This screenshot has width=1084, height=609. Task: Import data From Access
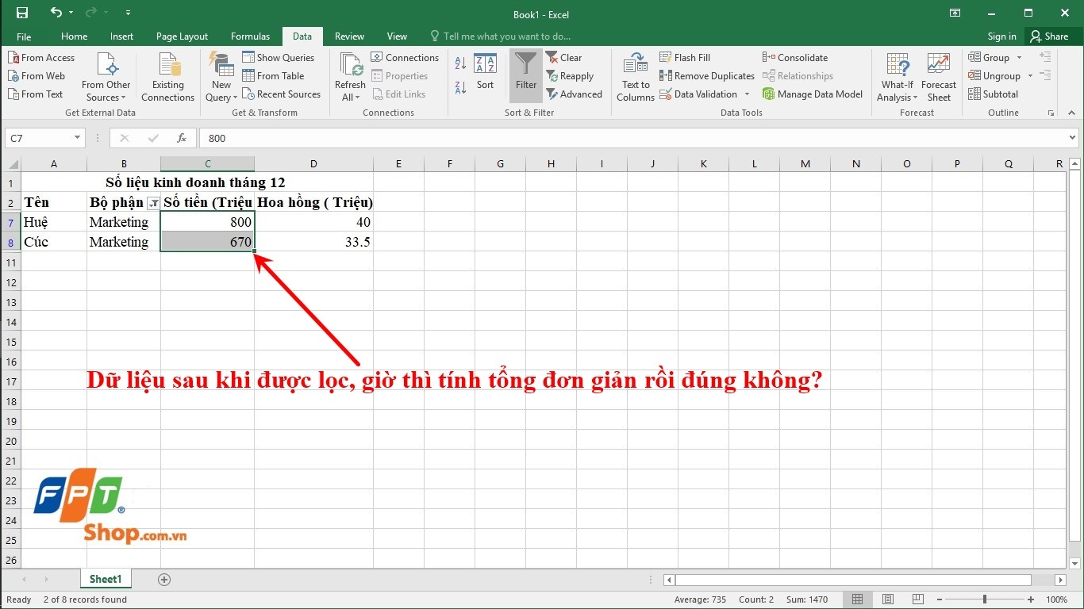click(x=41, y=58)
